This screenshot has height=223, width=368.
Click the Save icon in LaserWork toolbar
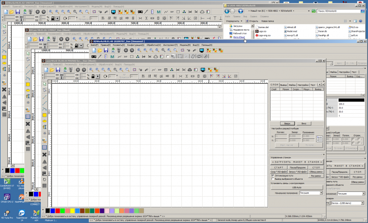pyautogui.click(x=58, y=70)
